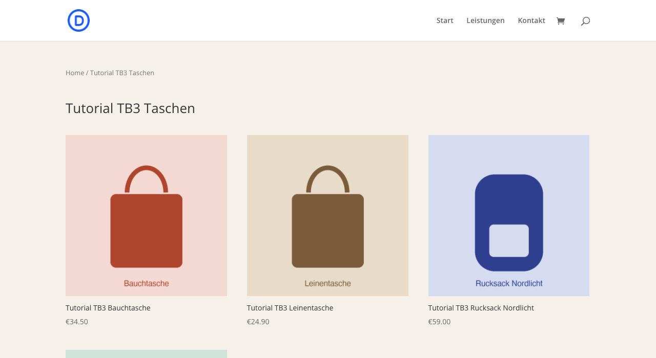The image size is (656, 358).
Task: Open the Rucksack Nordlicht product image
Action: 509,215
